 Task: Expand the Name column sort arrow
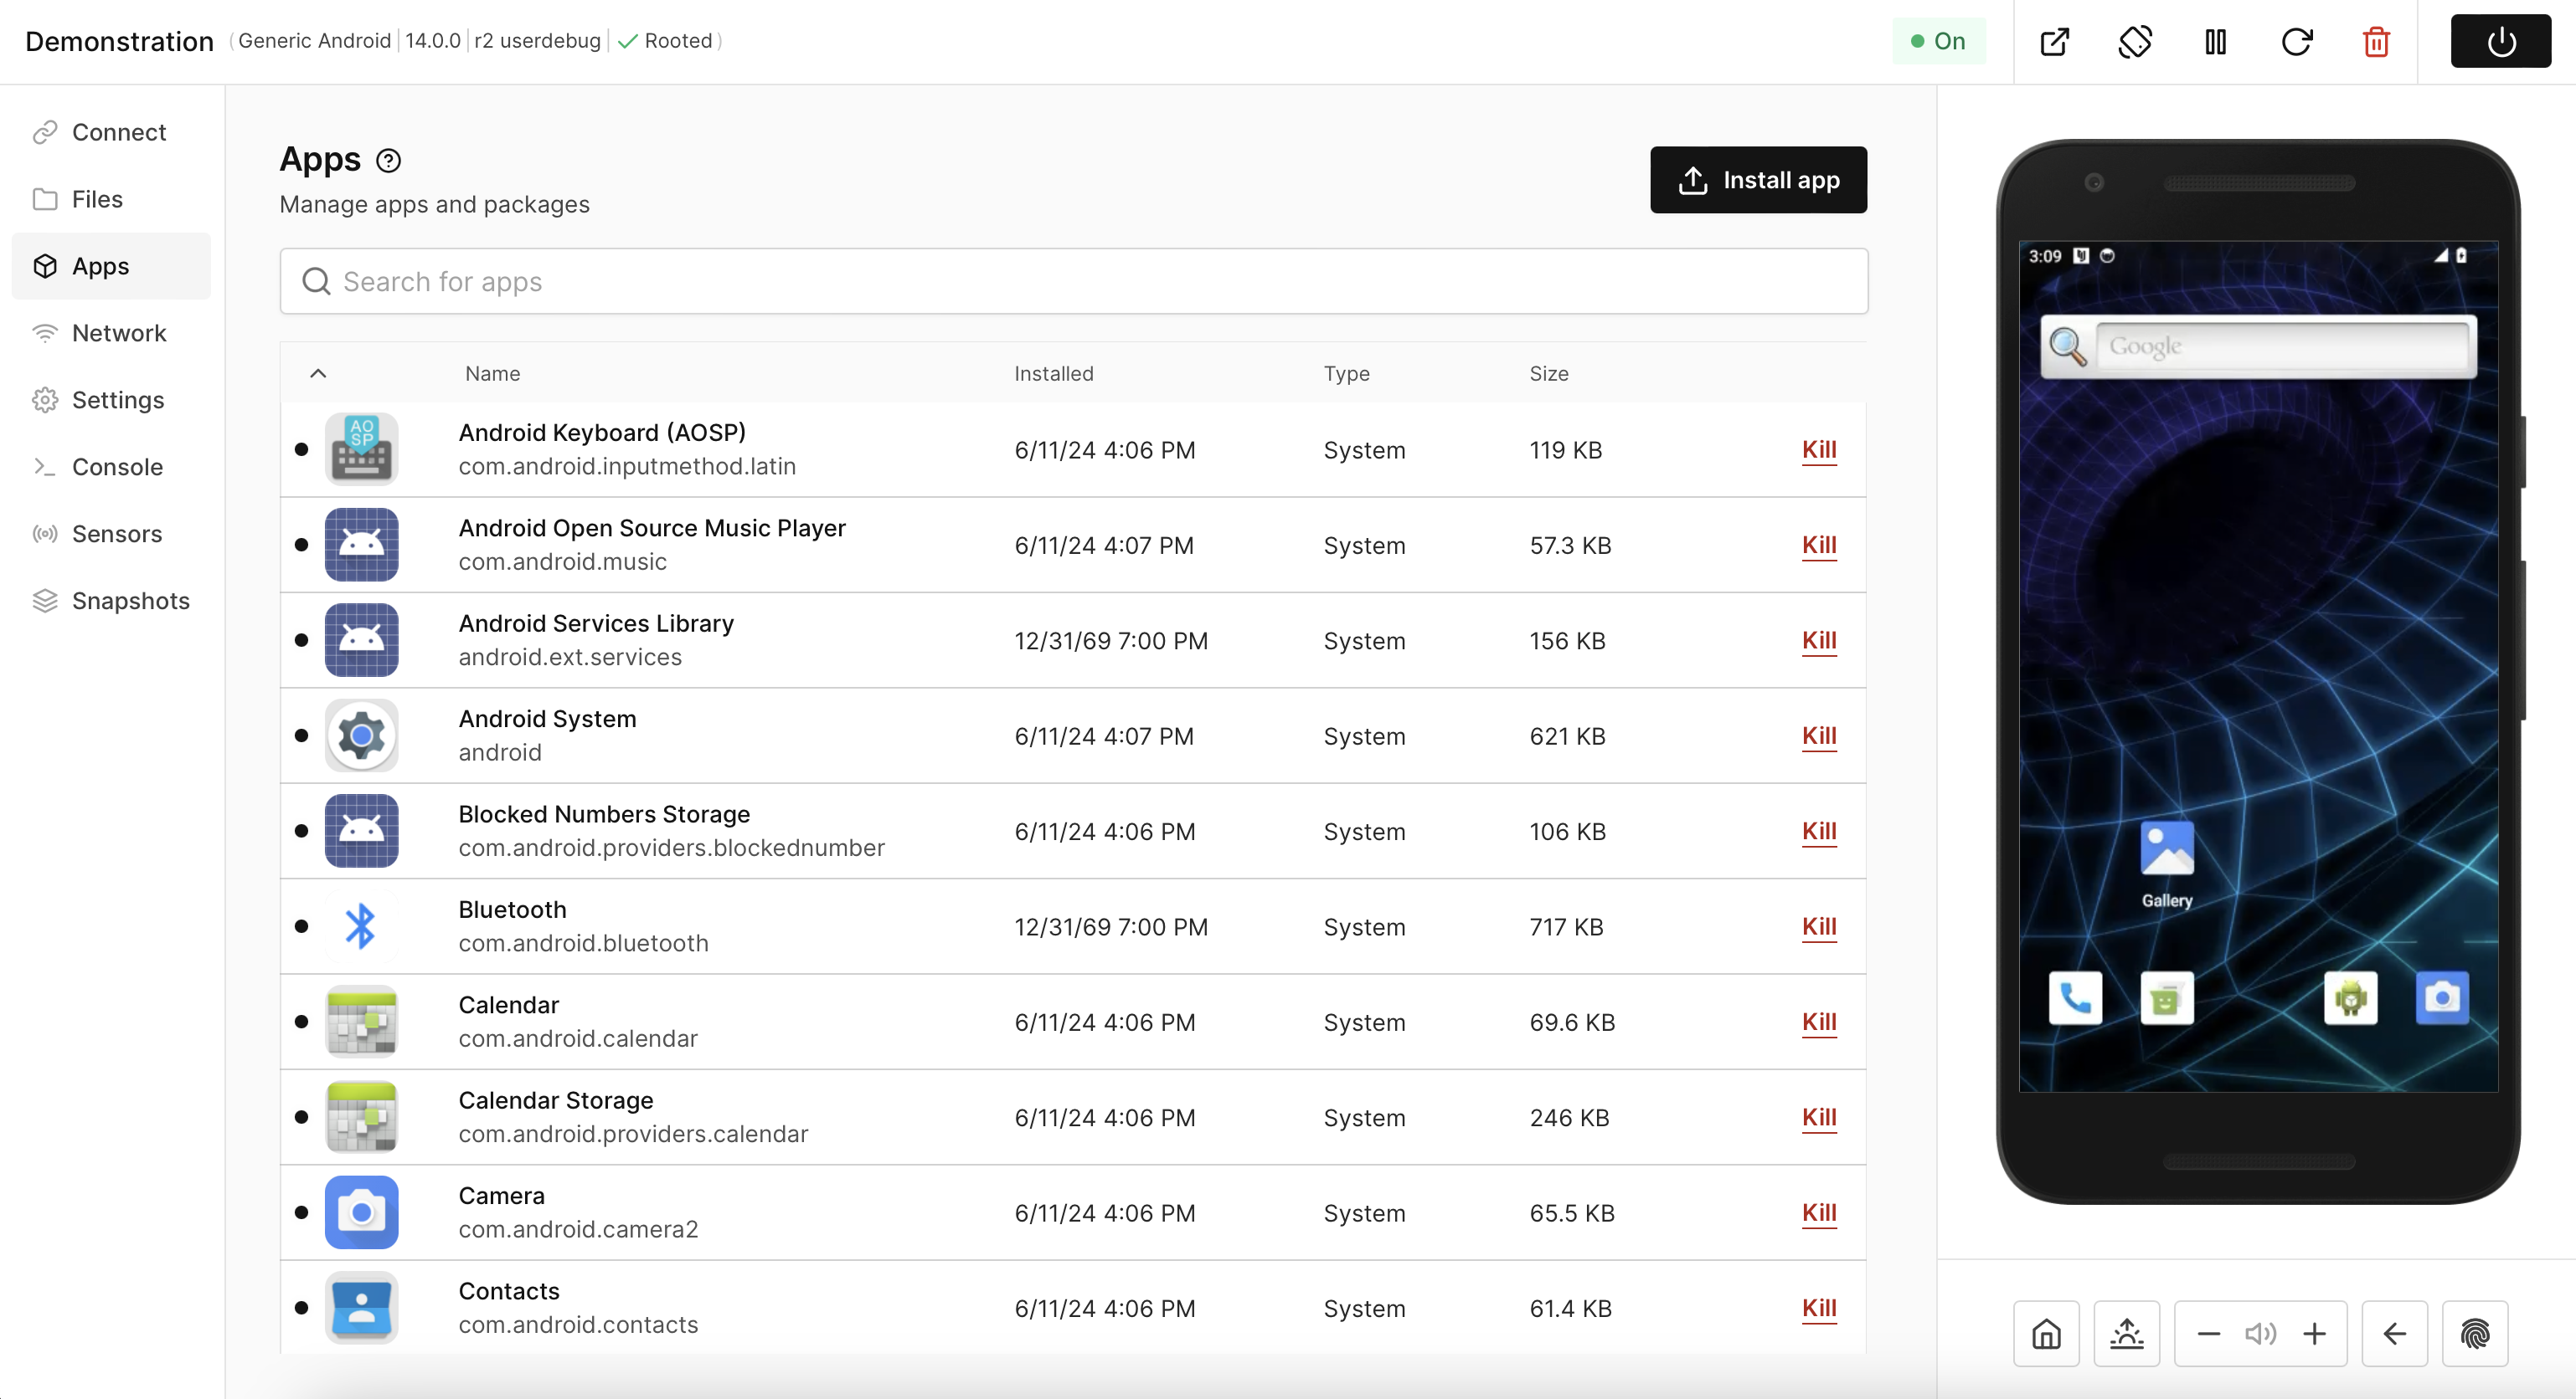319,374
